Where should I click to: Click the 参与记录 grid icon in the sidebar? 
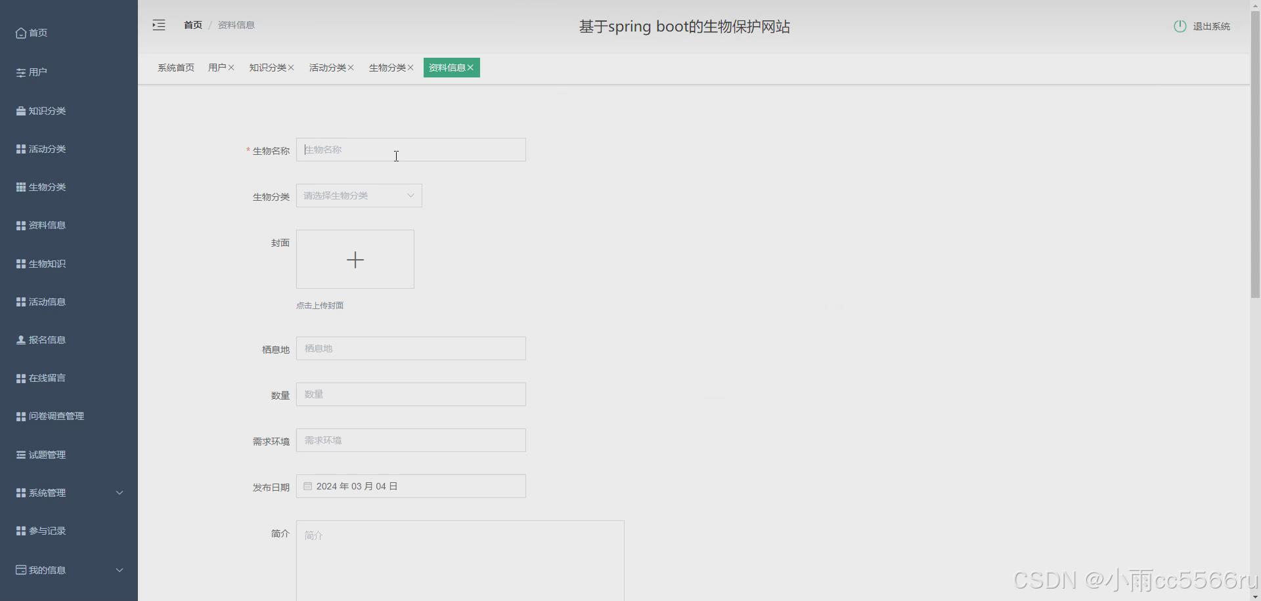(21, 531)
